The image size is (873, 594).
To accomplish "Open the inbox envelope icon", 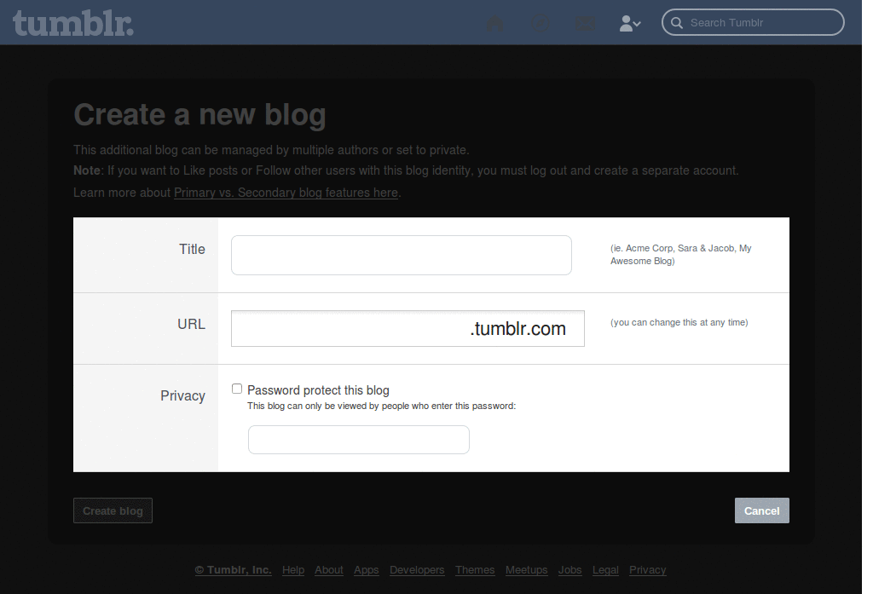I will pyautogui.click(x=585, y=23).
